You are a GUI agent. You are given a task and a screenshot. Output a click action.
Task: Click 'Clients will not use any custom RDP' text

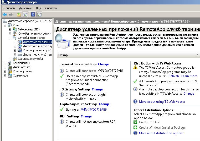point(90,122)
